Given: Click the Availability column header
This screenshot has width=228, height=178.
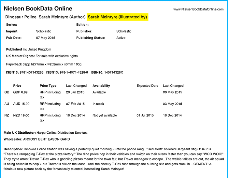Looking at the screenshot, I should (101, 86).
